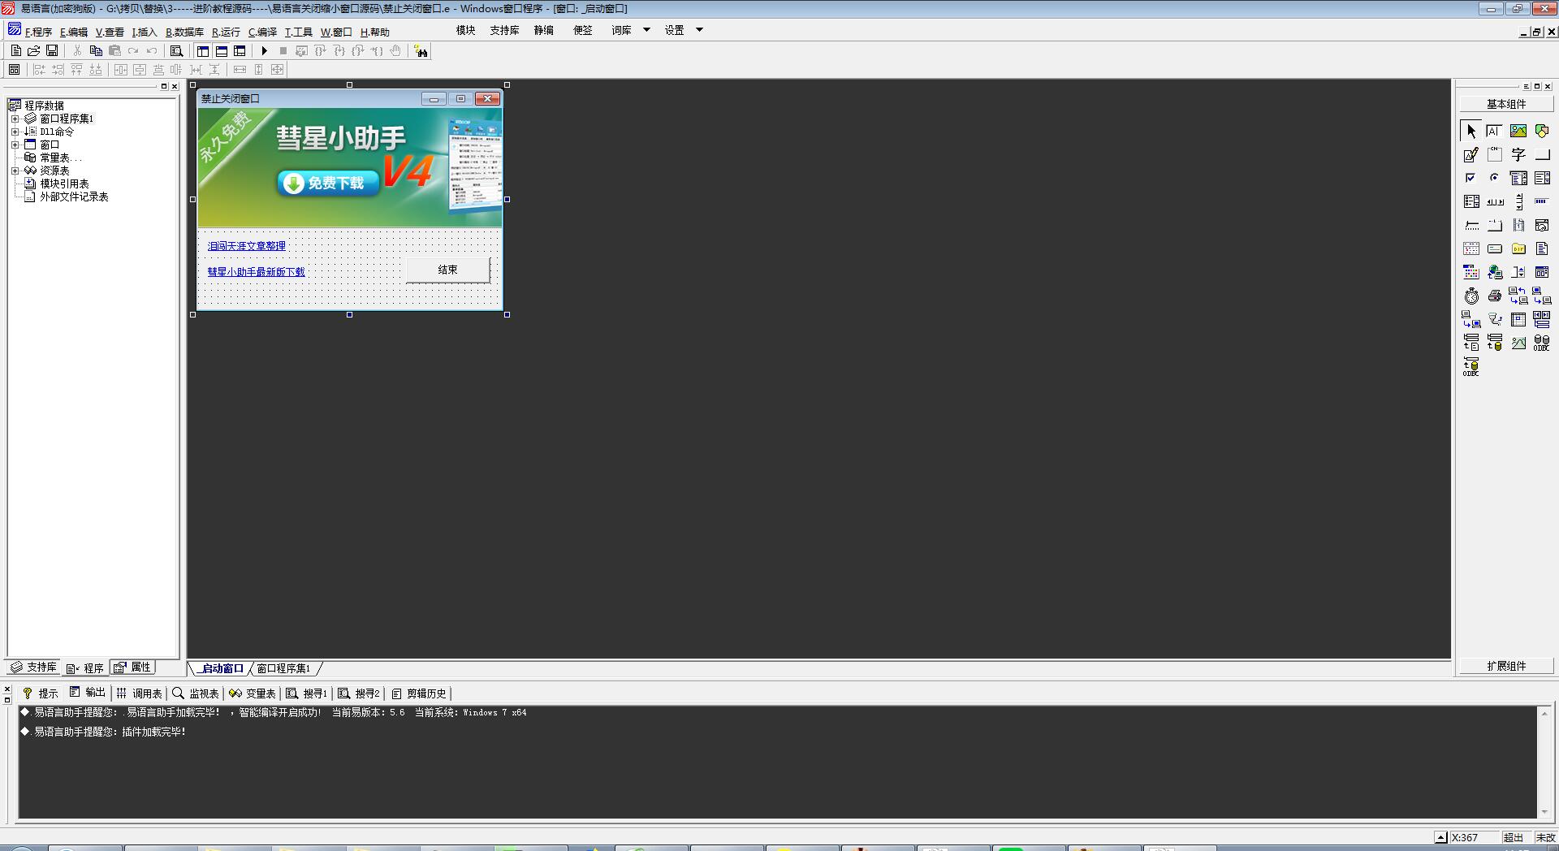
Task: Pick the color selector component
Action: click(1471, 272)
